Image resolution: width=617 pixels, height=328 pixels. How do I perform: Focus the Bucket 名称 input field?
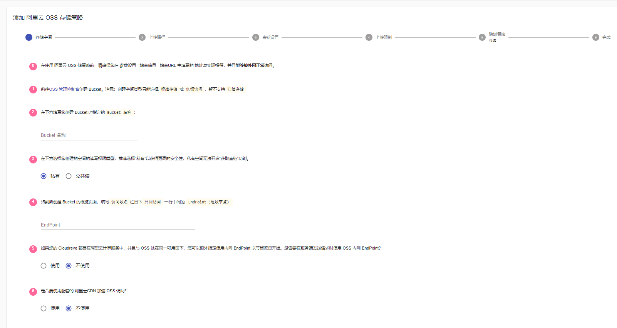click(x=89, y=135)
